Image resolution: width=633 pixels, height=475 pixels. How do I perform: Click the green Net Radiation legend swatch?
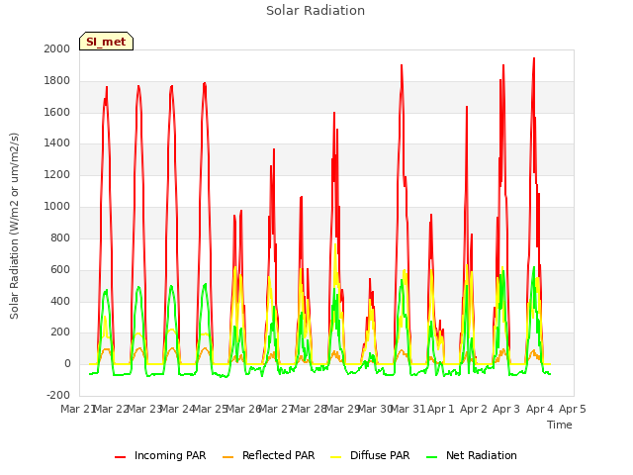pyautogui.click(x=432, y=457)
